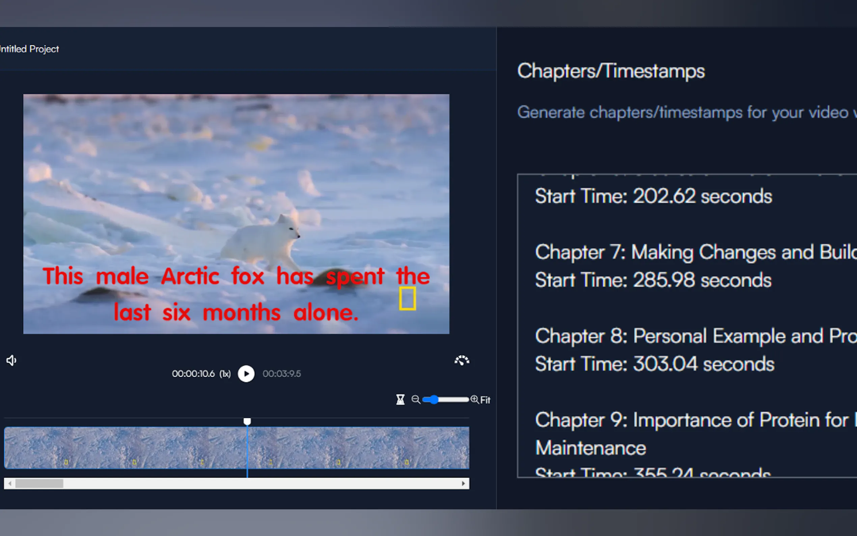Viewport: 857px width, 536px height.
Task: Click the Fit timeline button
Action: (x=486, y=400)
